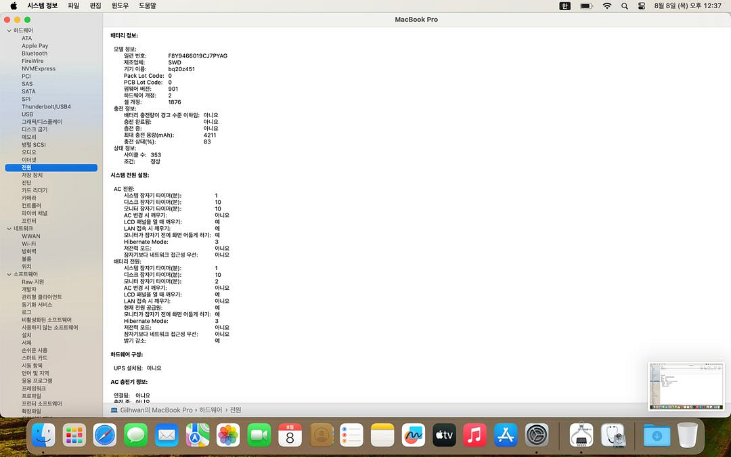Select 그래픽/디스플레이 in the sidebar
The height and width of the screenshot is (457, 731).
click(42, 122)
